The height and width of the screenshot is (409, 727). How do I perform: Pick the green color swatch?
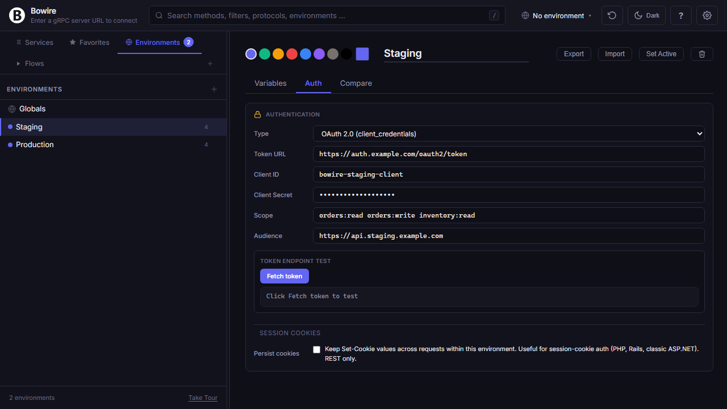click(x=265, y=54)
